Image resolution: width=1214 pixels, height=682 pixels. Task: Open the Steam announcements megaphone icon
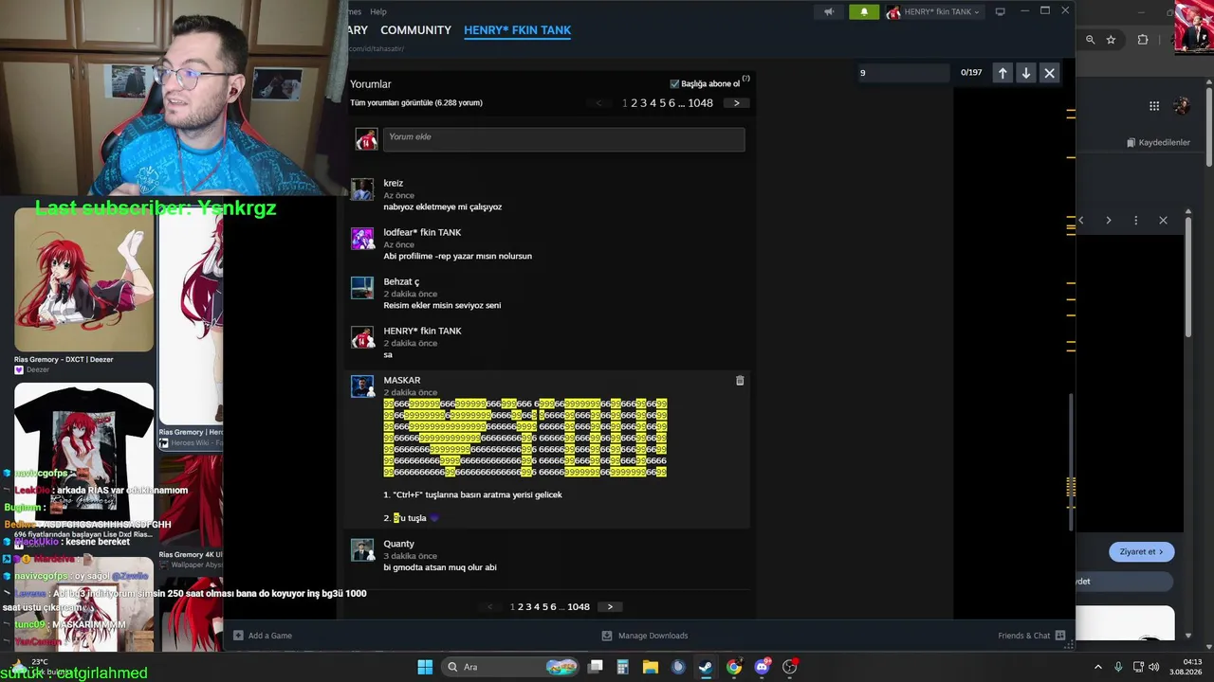829,11
